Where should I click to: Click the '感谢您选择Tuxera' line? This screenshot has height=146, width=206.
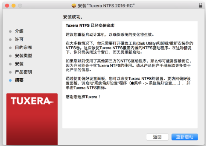pyautogui.click(x=83, y=97)
